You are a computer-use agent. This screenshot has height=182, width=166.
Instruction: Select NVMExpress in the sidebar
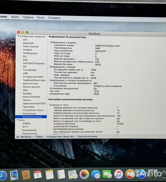click(x=30, y=53)
